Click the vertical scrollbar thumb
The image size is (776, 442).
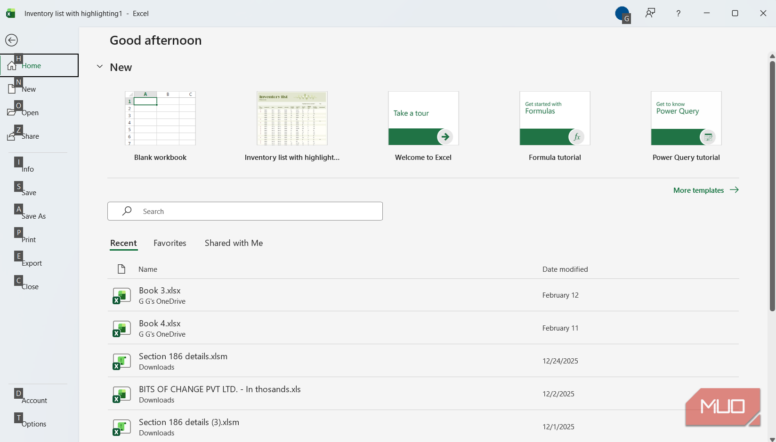(772, 186)
